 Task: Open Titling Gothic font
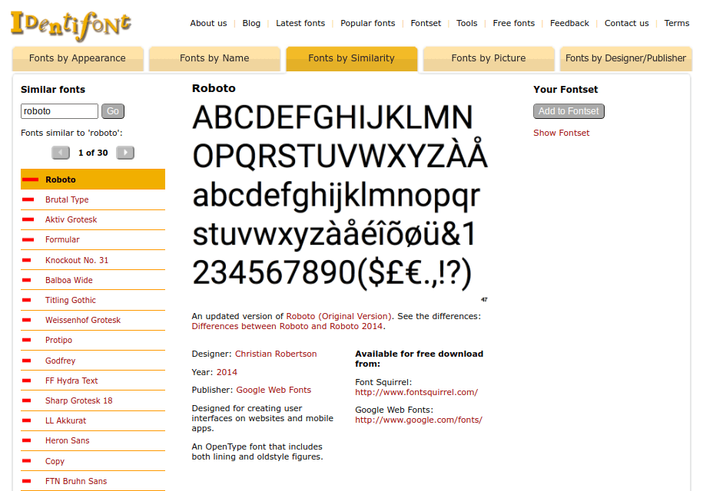click(x=71, y=300)
